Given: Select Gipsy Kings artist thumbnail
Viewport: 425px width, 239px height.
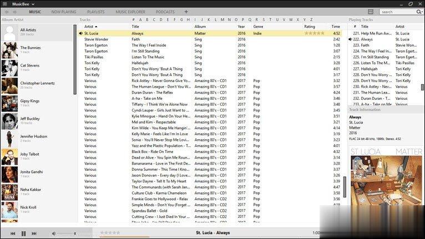Looking at the screenshot, I should 9,103.
